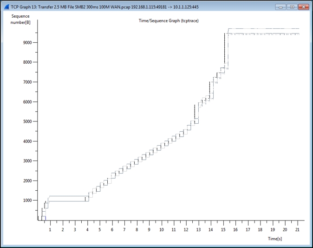Close the TCP Graph 13 window

coord(303,7)
